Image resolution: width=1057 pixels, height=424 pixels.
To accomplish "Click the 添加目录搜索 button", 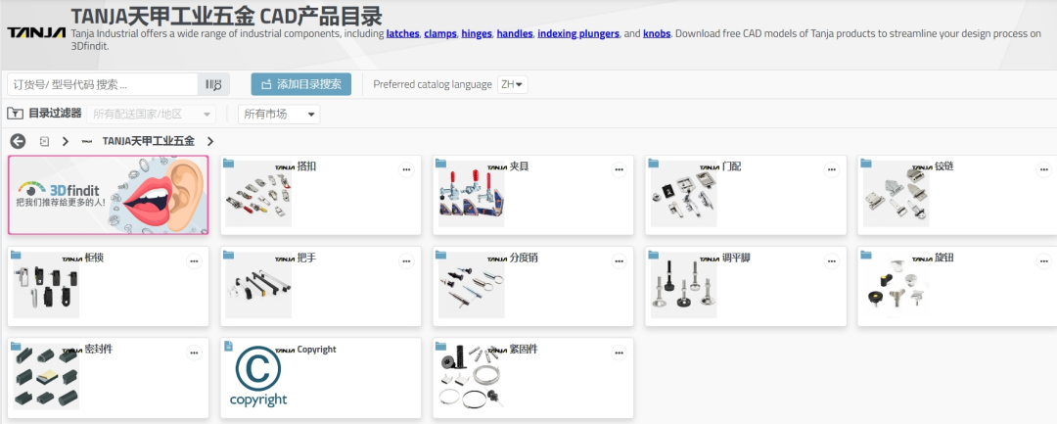I will 300,84.
